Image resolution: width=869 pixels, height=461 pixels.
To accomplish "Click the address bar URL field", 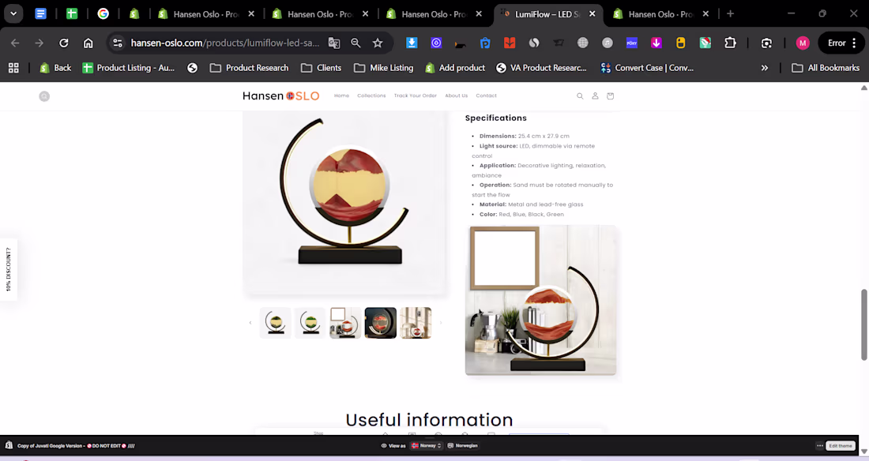I will tap(224, 43).
